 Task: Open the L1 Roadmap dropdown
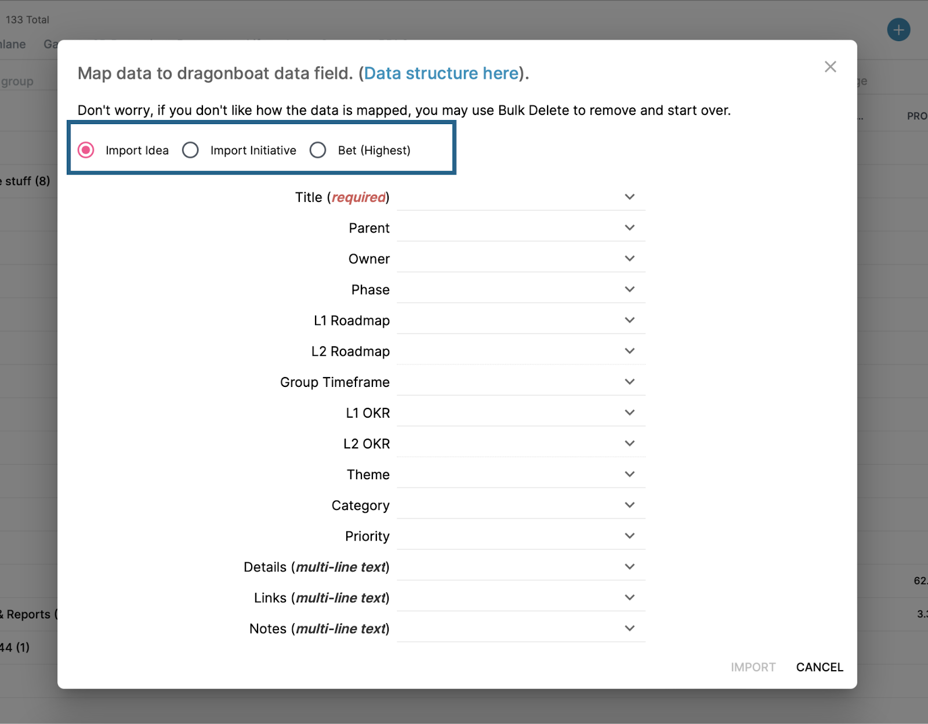coord(521,320)
